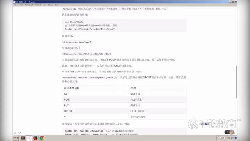The height and width of the screenshot is (141, 250).
Task: Click the system tray flag icon
Action: pyautogui.click(x=221, y=138)
